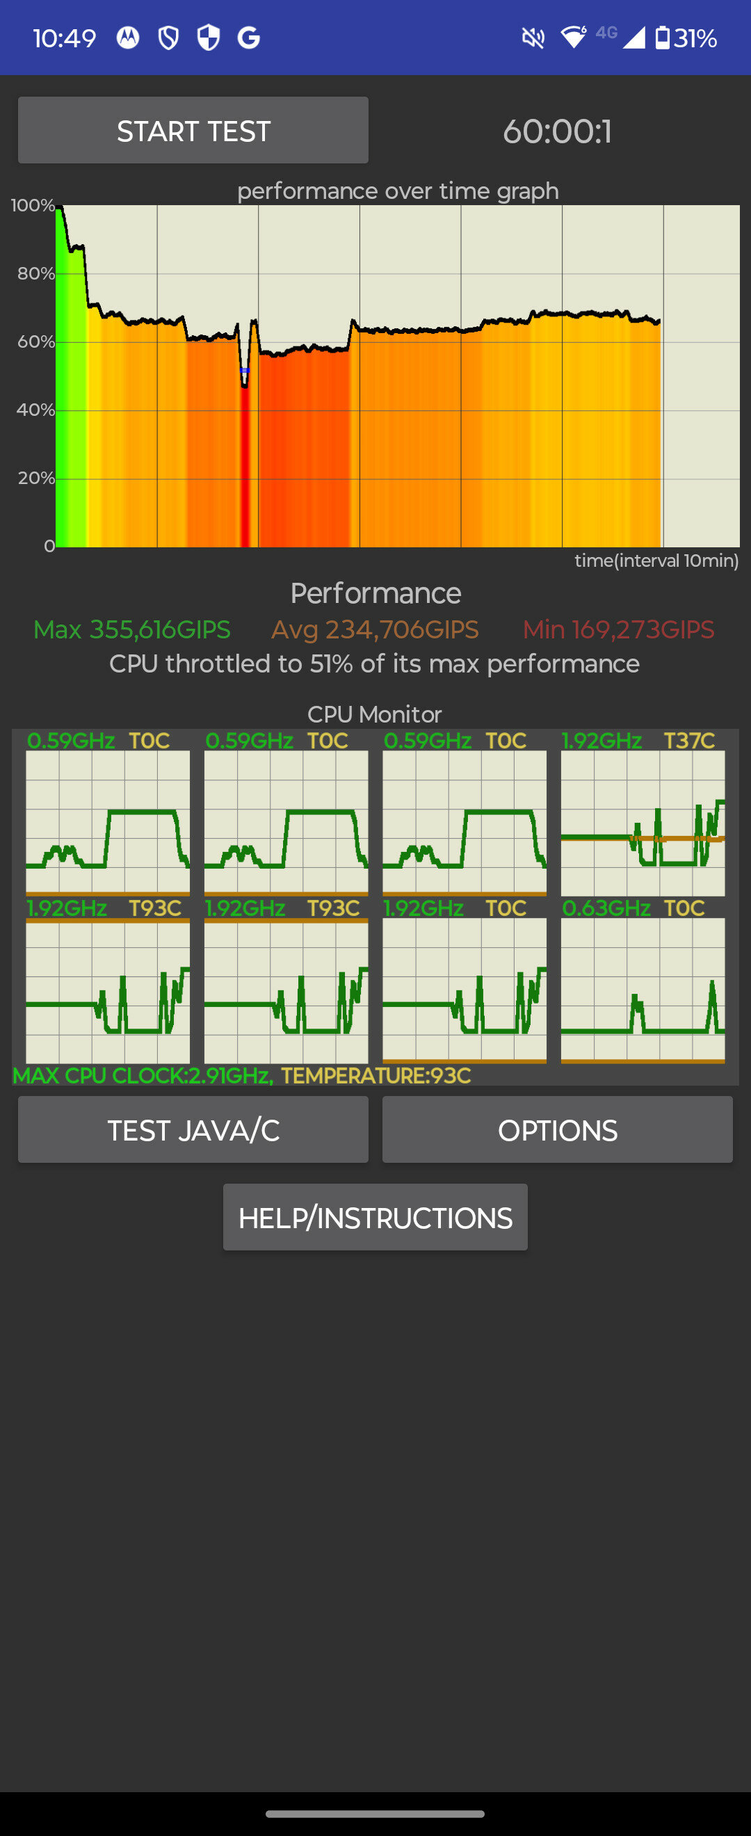Image resolution: width=751 pixels, height=1836 pixels.
Task: Tap the muted sound status icon
Action: (x=533, y=38)
